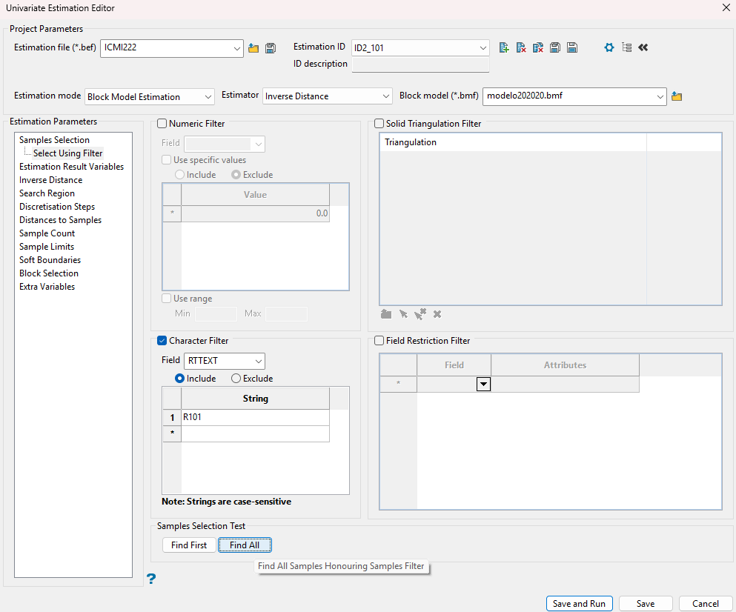Click the remove triangulation X icon
Viewport: 736px width, 612px height.
click(x=437, y=314)
